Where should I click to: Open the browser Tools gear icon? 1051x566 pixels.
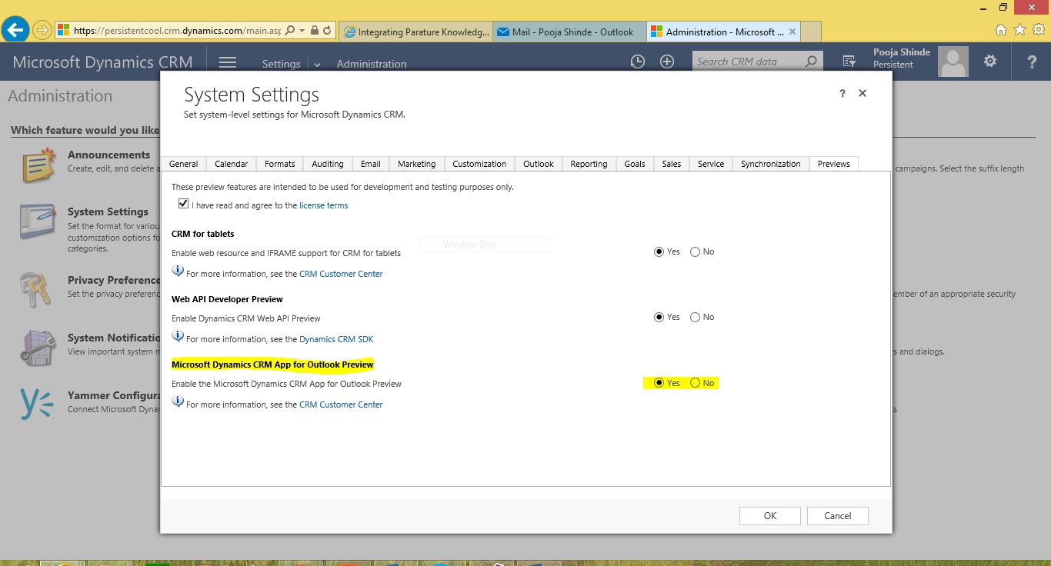(x=1039, y=30)
